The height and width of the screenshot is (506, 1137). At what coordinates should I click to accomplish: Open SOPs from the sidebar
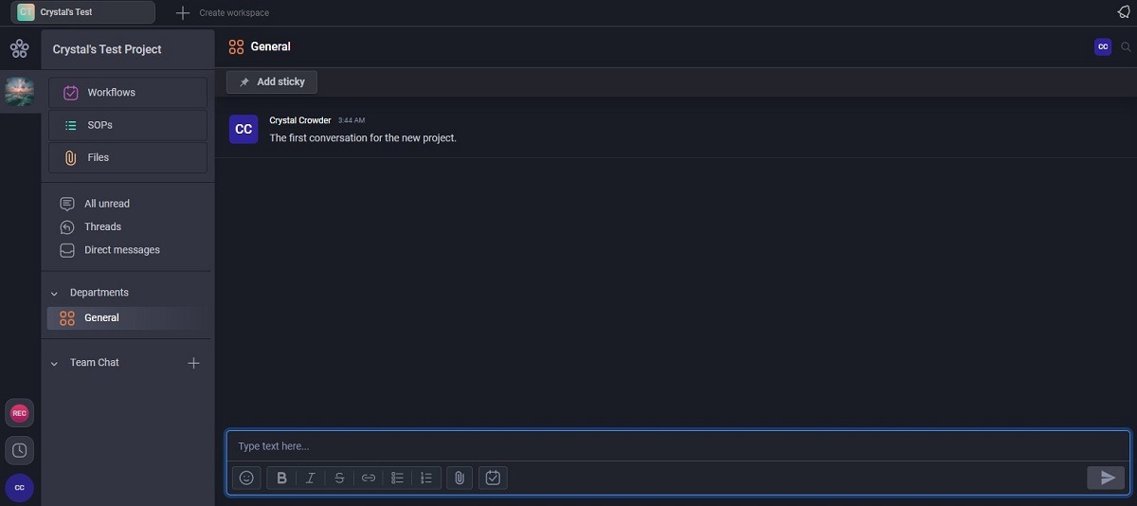(128, 125)
